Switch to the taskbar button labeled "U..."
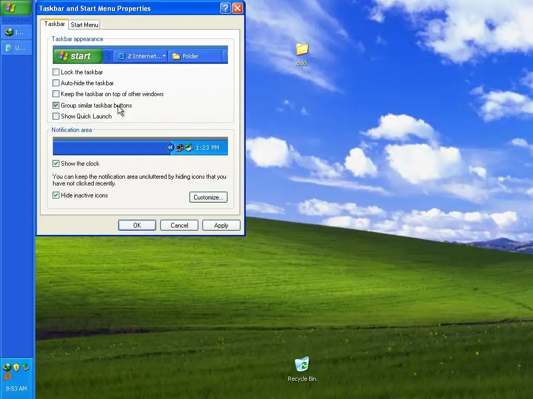The height and width of the screenshot is (399, 533). click(16, 48)
